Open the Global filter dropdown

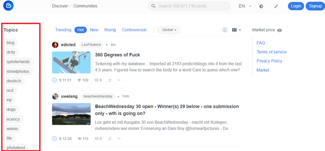pos(169,30)
